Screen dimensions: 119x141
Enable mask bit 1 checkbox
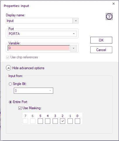70,121
